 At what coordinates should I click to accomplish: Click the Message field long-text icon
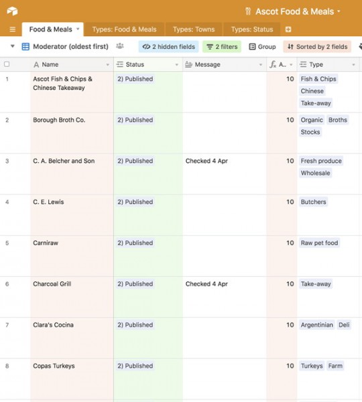(188, 64)
